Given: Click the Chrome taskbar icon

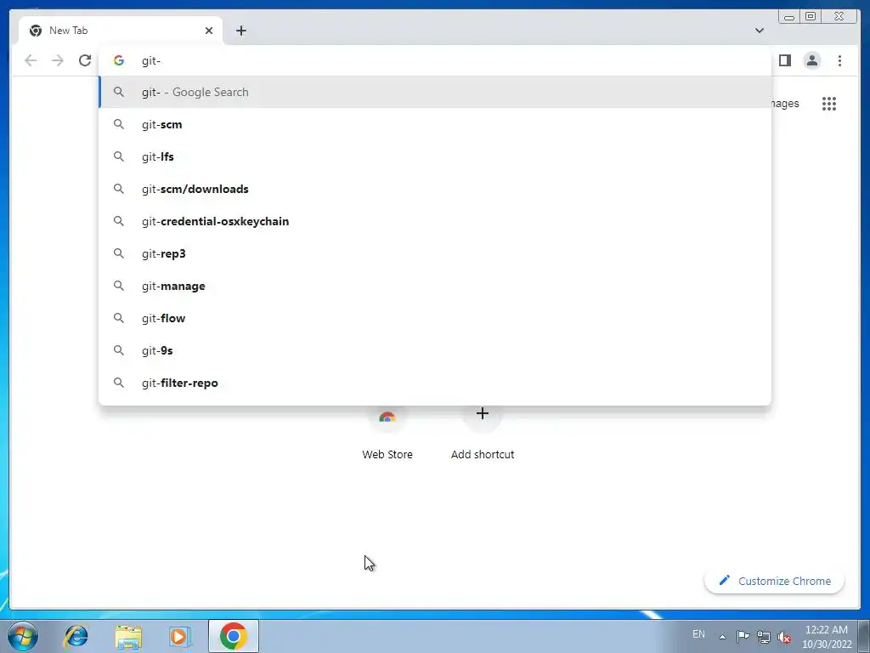Looking at the screenshot, I should [234, 636].
